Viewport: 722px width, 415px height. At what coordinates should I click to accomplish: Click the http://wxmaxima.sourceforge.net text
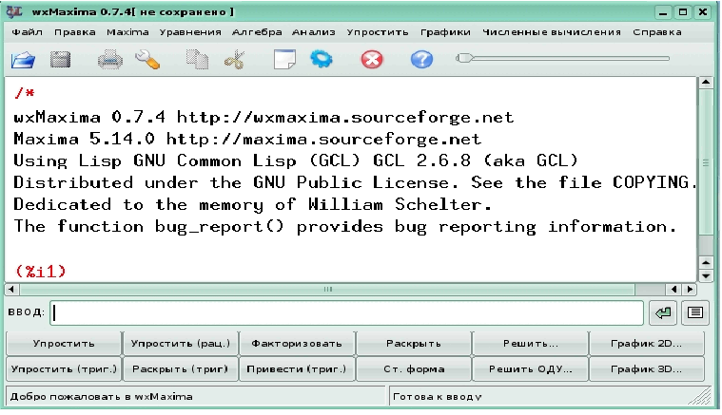coord(345,118)
